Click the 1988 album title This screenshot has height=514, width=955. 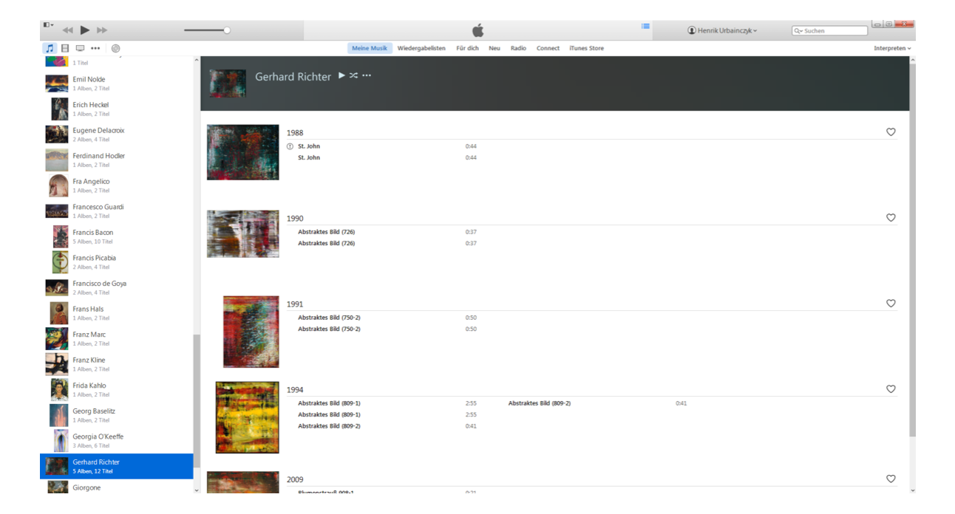295,133
